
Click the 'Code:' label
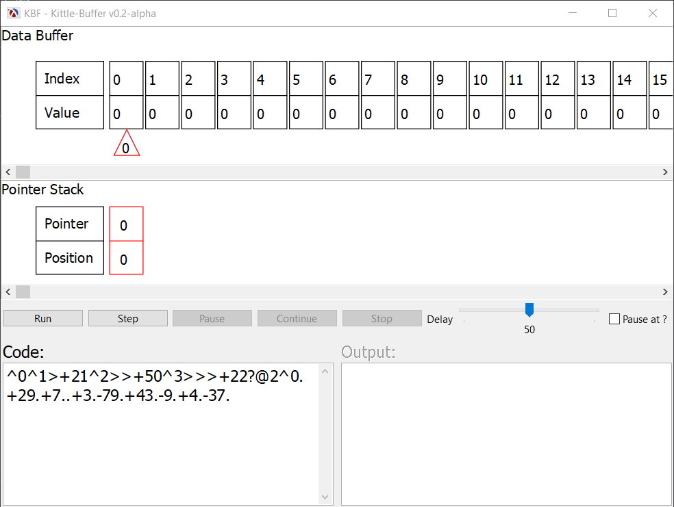(24, 352)
